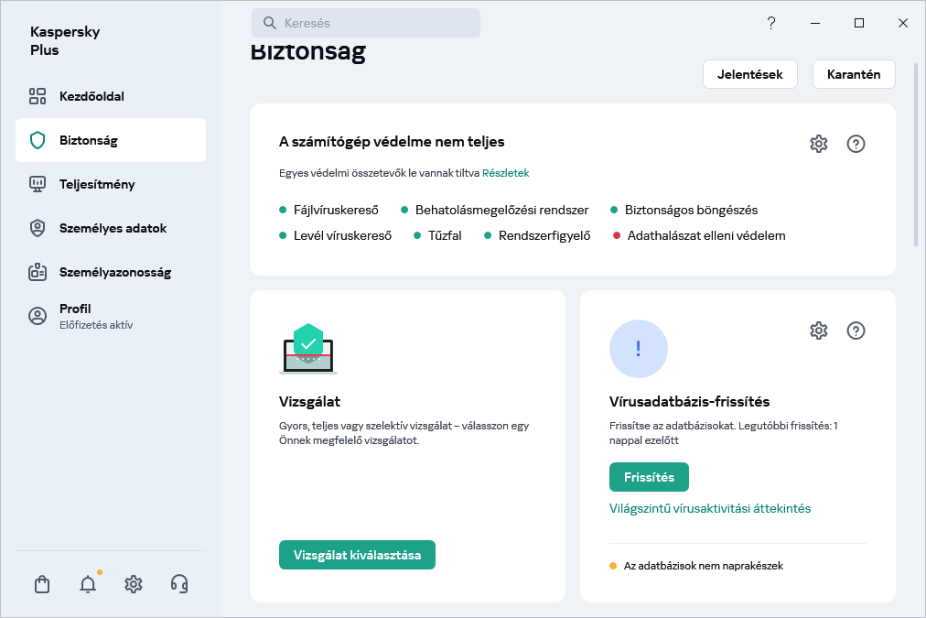This screenshot has width=926, height=618.
Task: Open protection components settings gear
Action: 818,144
